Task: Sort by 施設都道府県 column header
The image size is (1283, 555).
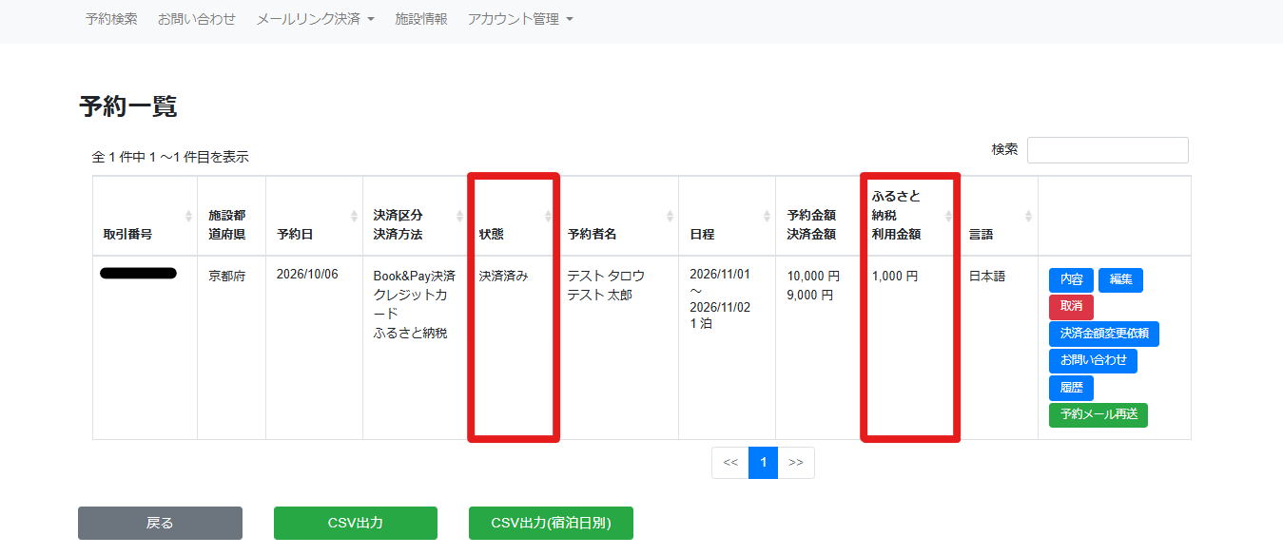Action: [231, 216]
